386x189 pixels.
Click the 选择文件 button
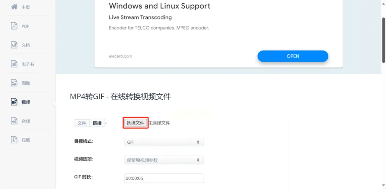135,123
